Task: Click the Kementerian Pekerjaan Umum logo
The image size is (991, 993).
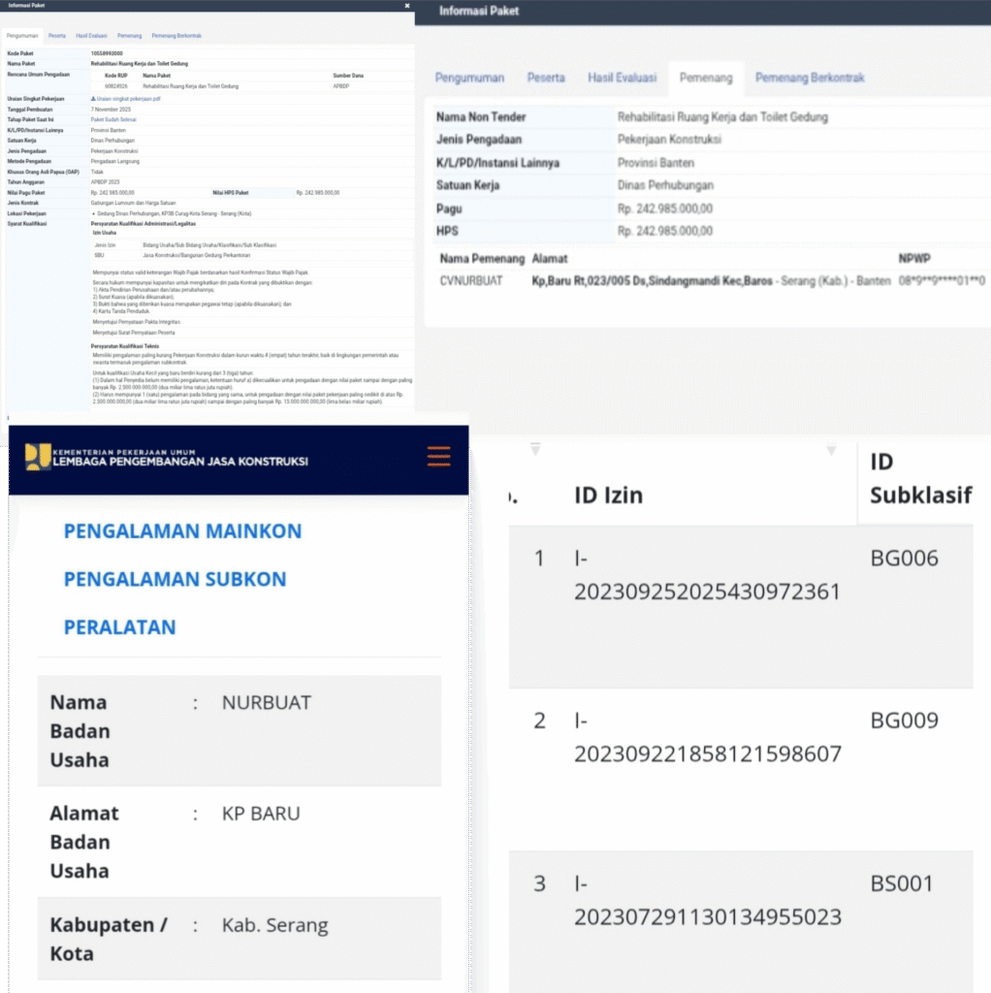Action: click(x=38, y=456)
